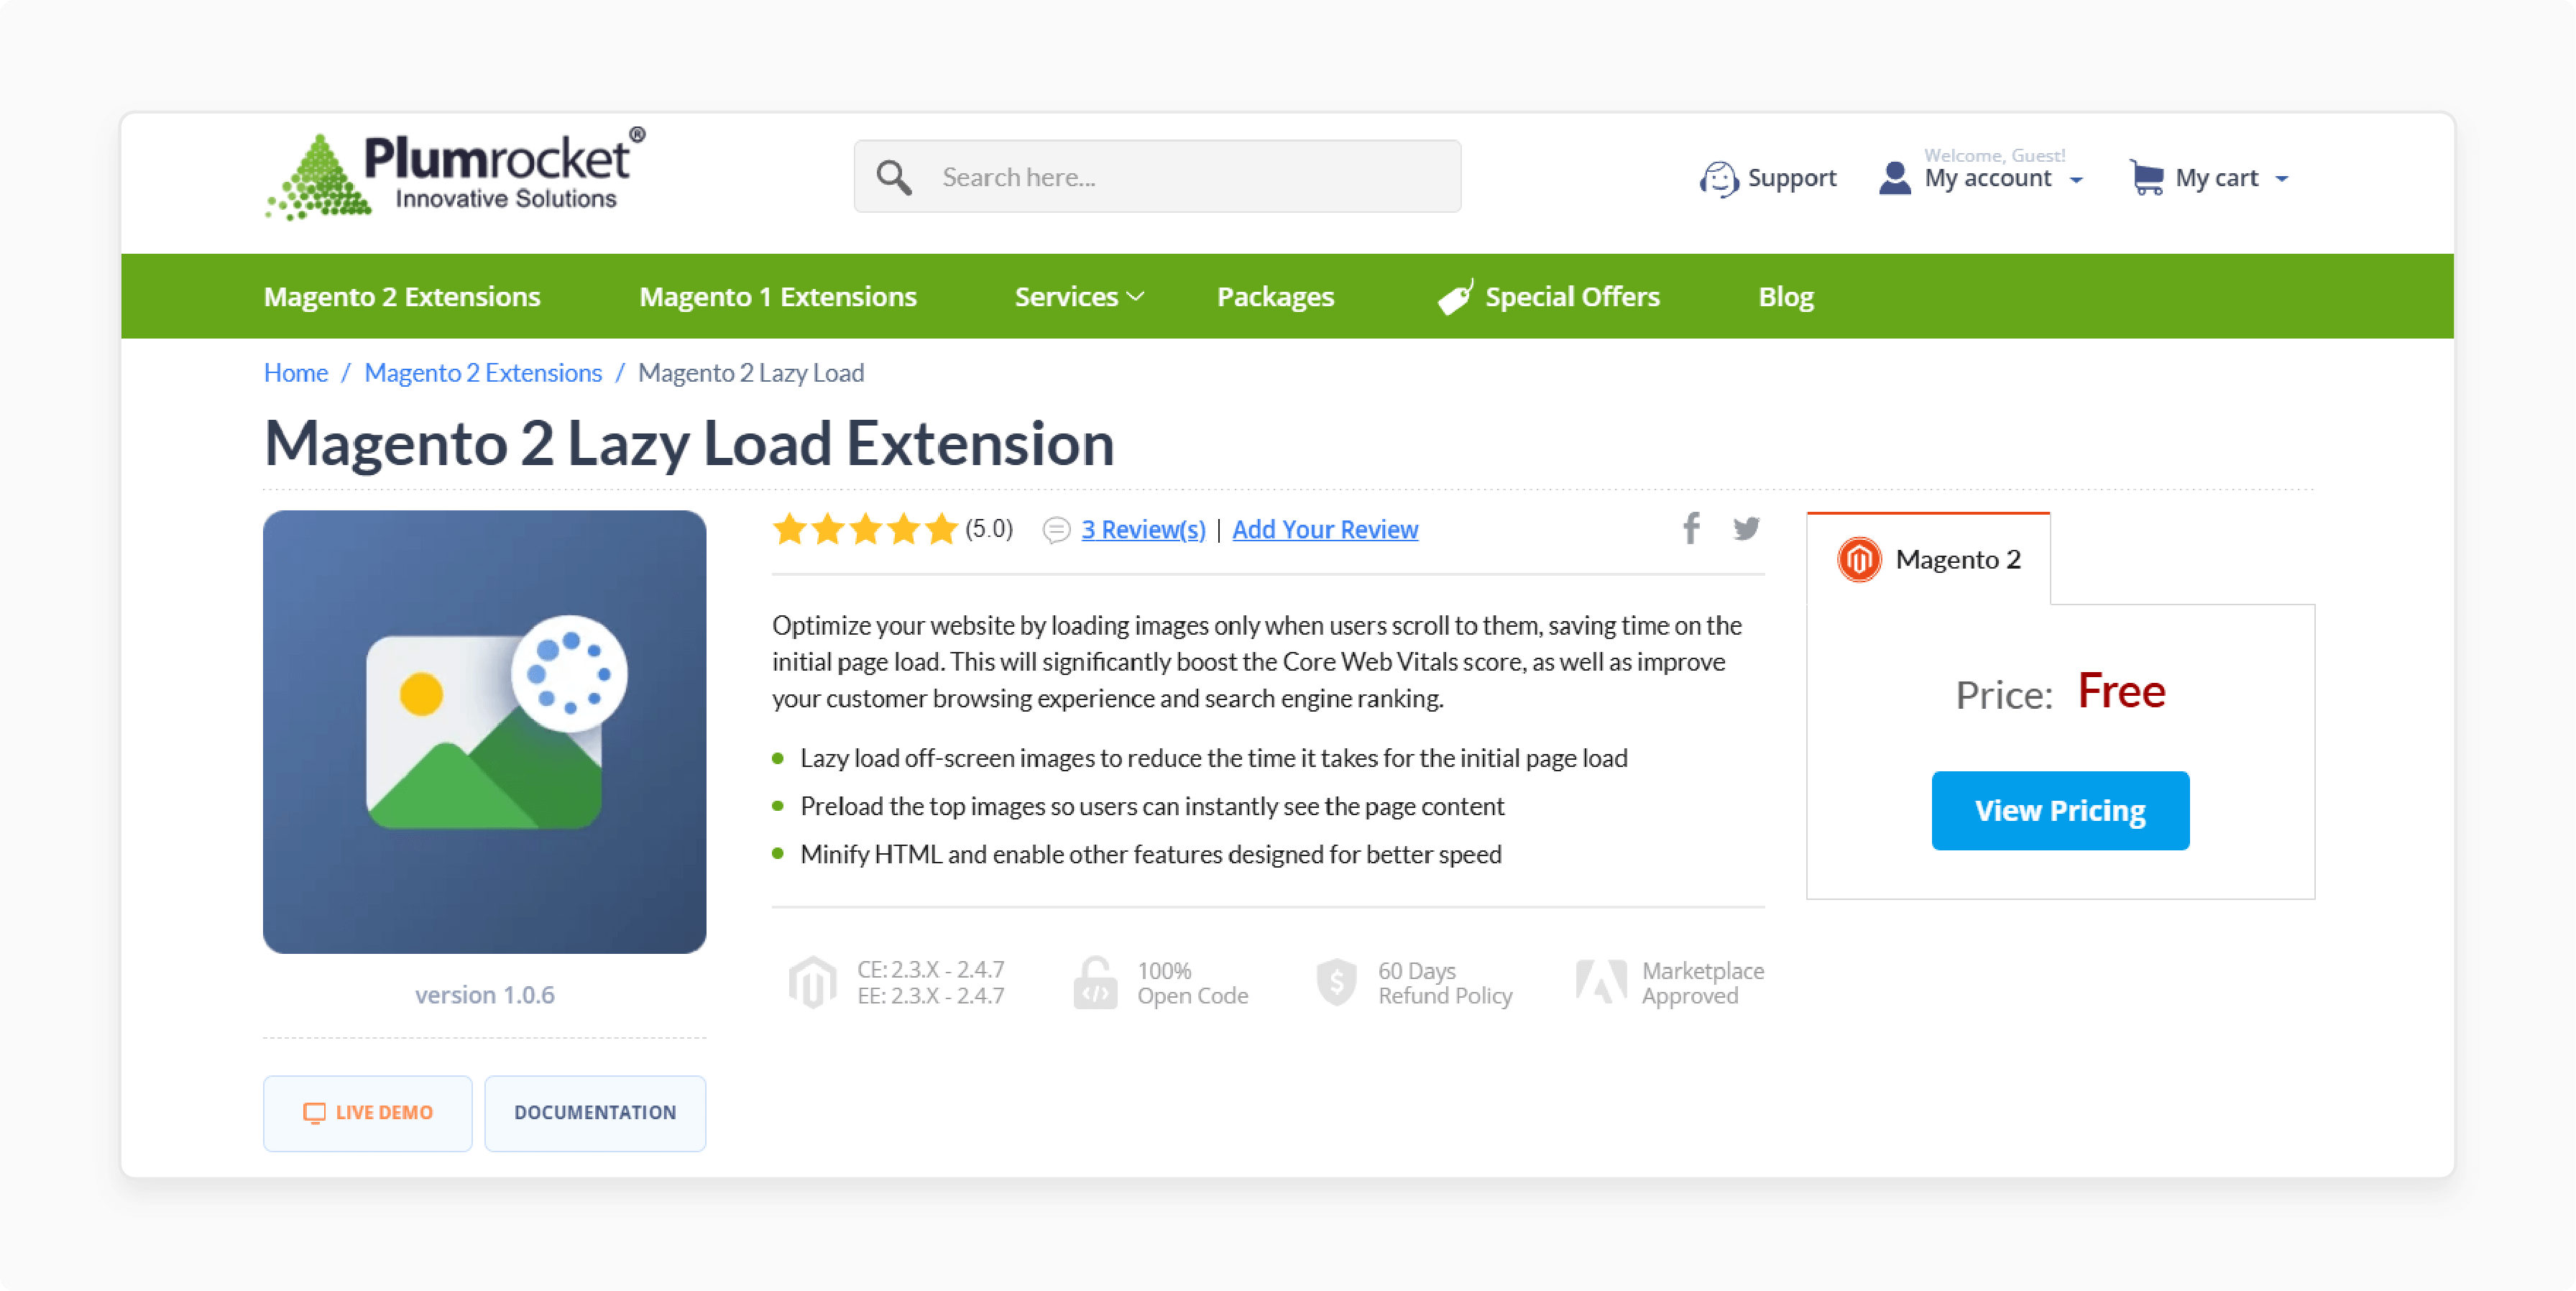Click the search magnifier icon

point(893,177)
